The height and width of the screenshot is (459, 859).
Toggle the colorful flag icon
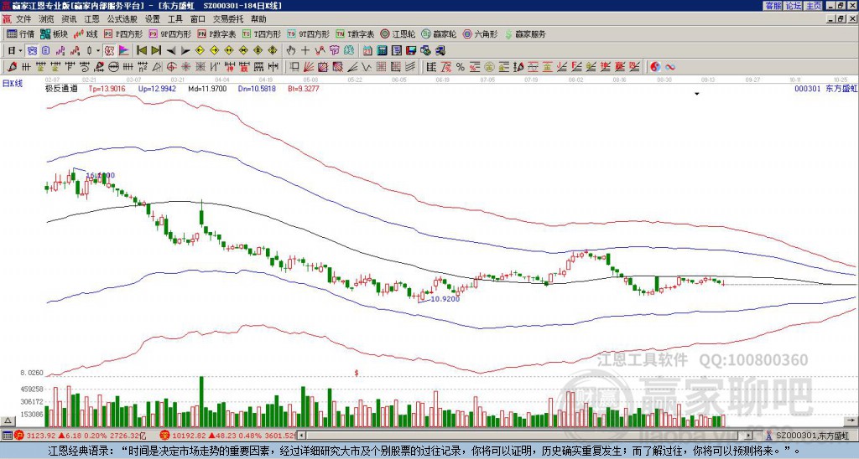pyautogui.click(x=124, y=51)
